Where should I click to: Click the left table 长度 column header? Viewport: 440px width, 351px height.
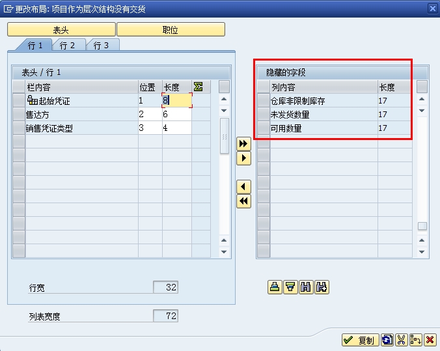pos(177,87)
